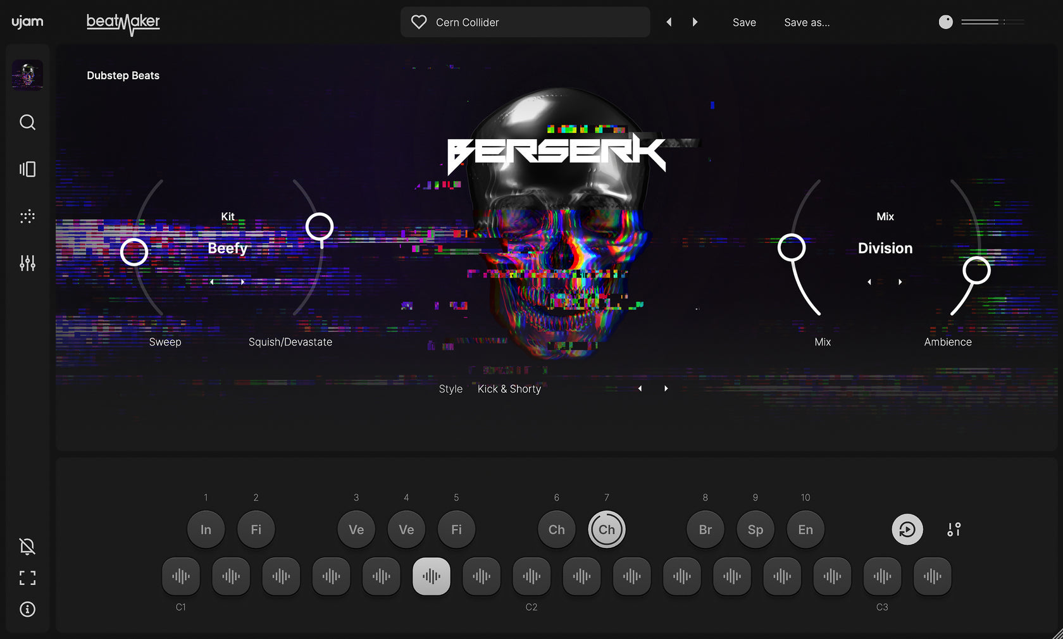Click the skull preset thumbnail in sidebar
The width and height of the screenshot is (1063, 639).
click(x=27, y=75)
